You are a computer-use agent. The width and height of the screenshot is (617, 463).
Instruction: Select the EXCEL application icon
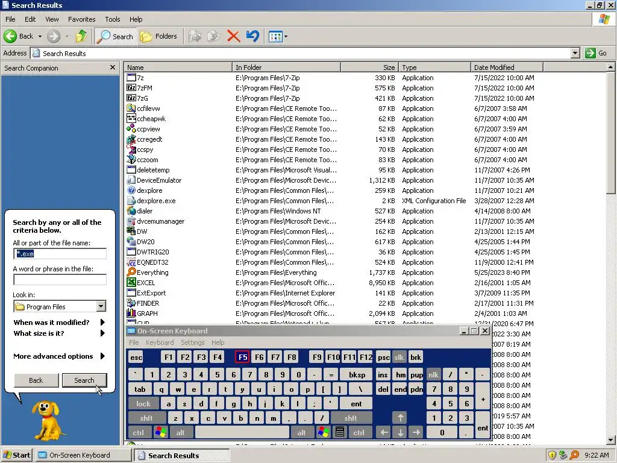click(131, 282)
